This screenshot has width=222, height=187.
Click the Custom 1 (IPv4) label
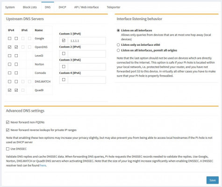[x=70, y=34]
